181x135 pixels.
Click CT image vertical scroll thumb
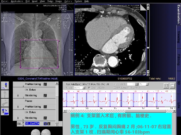(148, 48)
